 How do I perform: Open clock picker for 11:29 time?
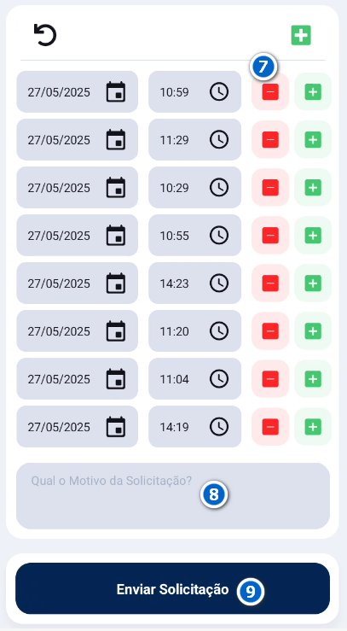[219, 140]
